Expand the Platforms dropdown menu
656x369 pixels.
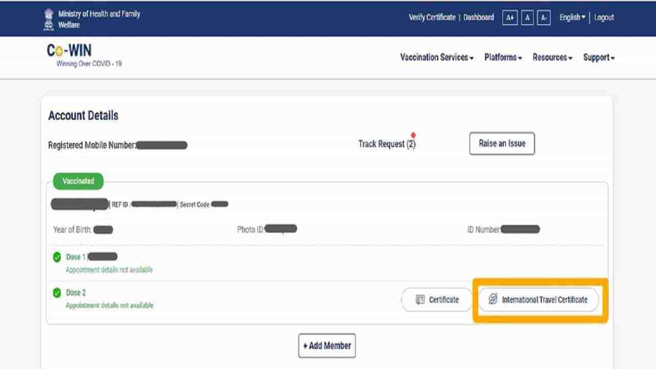click(503, 57)
